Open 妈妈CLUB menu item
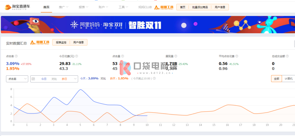 tap(145, 7)
